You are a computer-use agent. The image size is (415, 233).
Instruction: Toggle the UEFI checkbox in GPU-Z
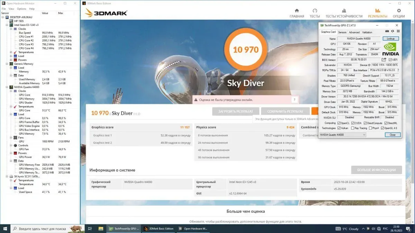point(390,60)
